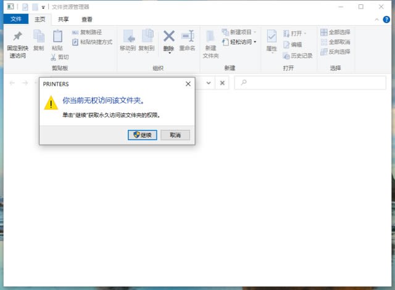This screenshot has height=290, width=395.
Task: Click 复制路径 copy path in the ribbon
Action: [86, 32]
